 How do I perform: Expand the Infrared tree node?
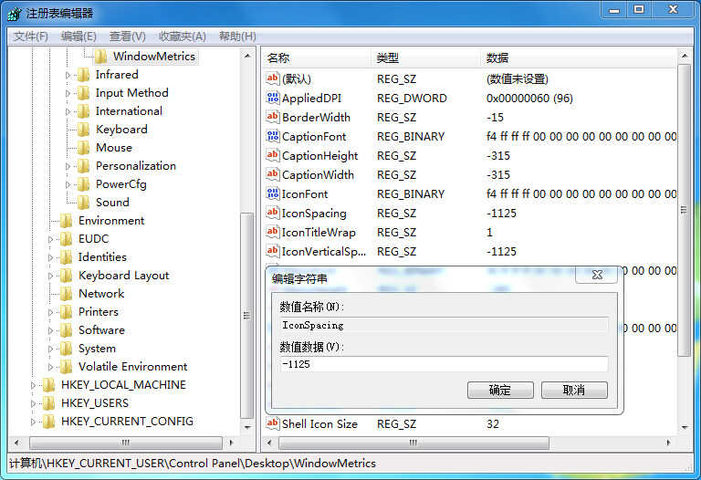point(68,75)
